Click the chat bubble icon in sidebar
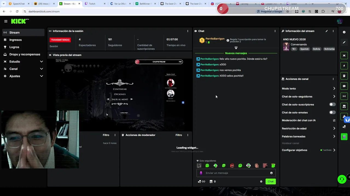The image size is (350, 196). pos(344,86)
